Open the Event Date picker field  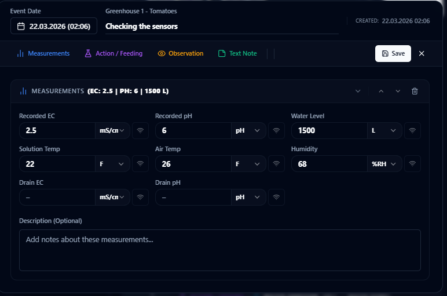point(54,26)
